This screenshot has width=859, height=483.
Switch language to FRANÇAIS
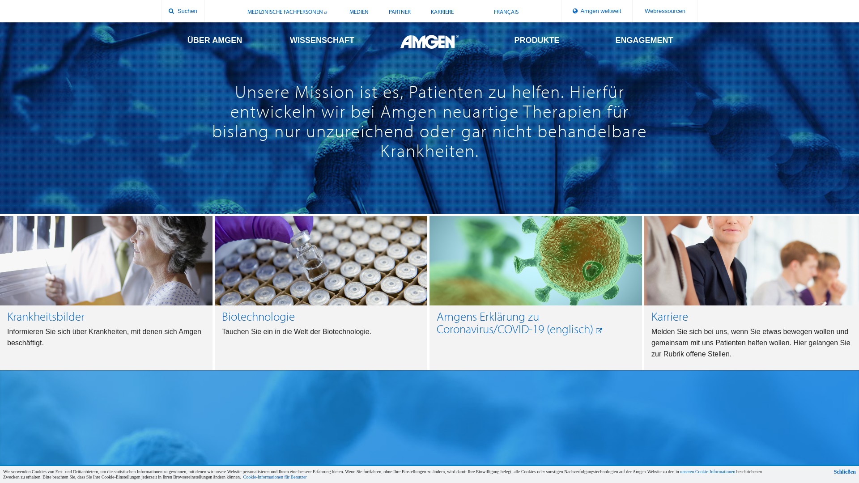coord(506,12)
